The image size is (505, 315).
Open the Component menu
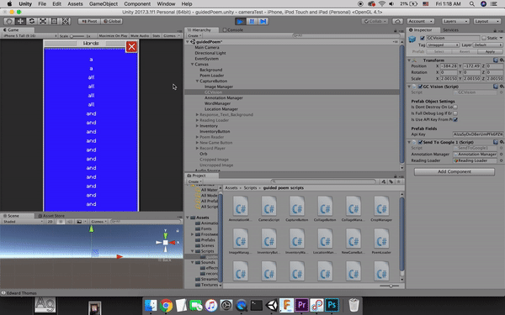[x=137, y=4]
